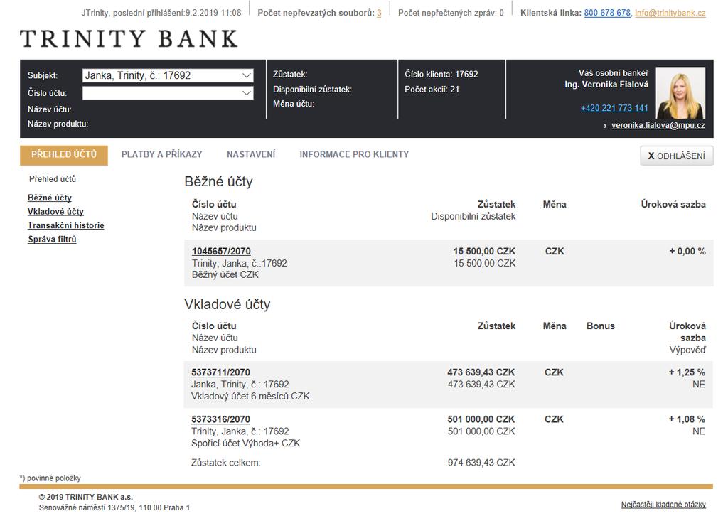Click the Běžné účty section heading
Viewport: 728px width, 516px height.
click(219, 181)
